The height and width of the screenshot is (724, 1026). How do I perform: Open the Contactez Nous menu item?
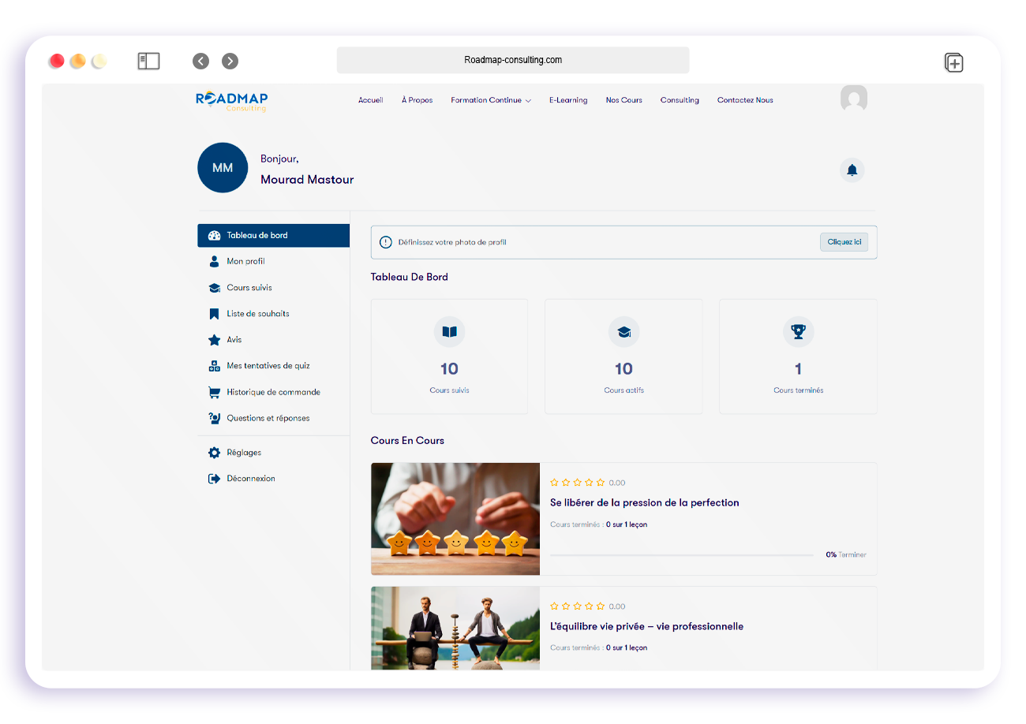tap(745, 100)
